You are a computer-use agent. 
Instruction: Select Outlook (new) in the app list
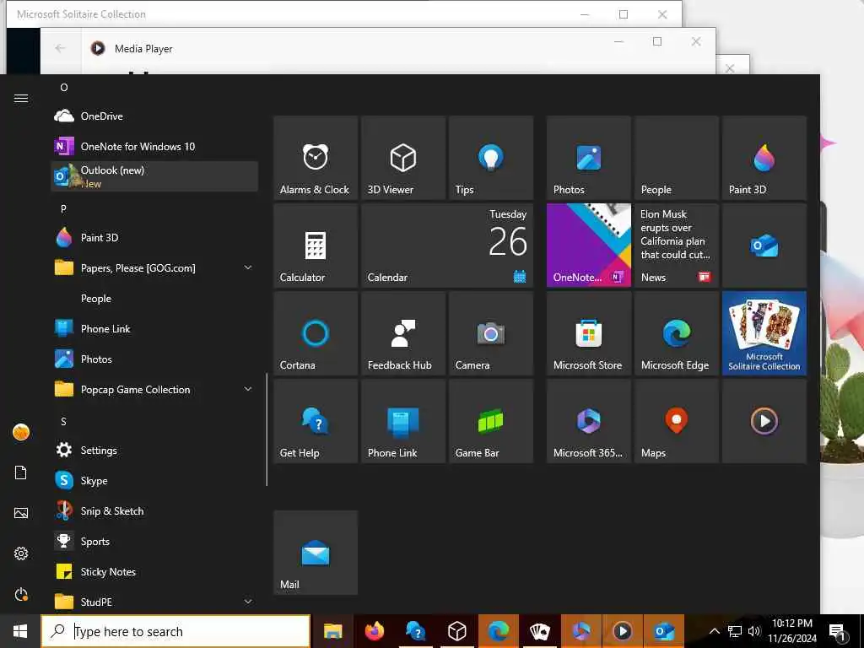[154, 176]
